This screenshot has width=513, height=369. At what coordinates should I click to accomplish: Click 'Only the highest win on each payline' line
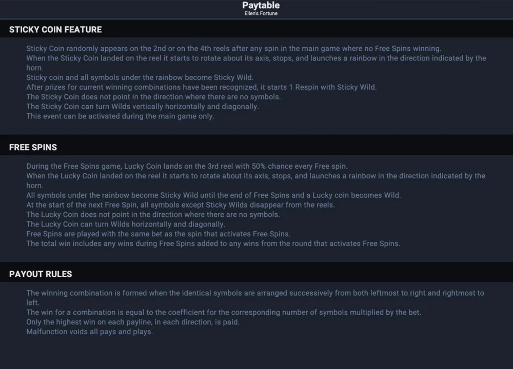[x=133, y=322]
